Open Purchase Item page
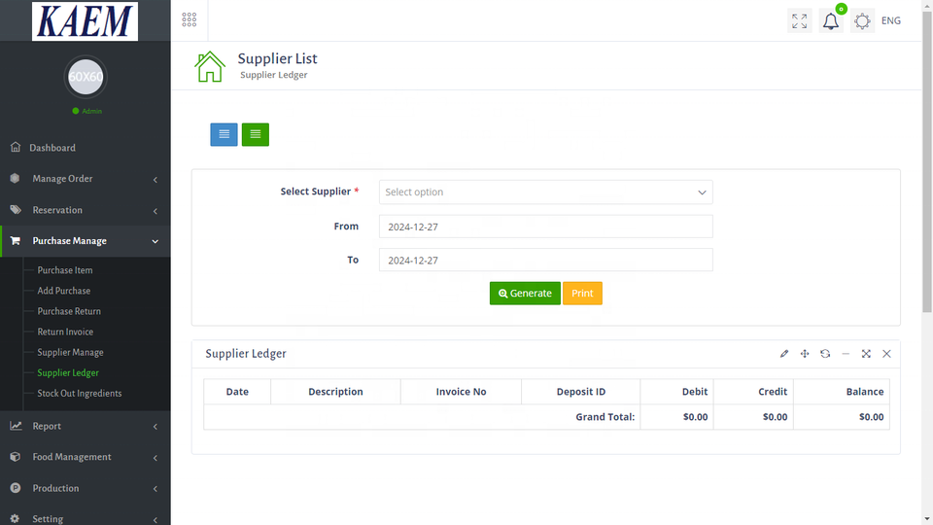Screen dimensions: 933x525 click(65, 270)
